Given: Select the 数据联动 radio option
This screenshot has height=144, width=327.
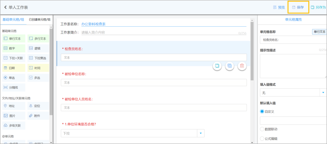Looking at the screenshot, I should (262, 129).
